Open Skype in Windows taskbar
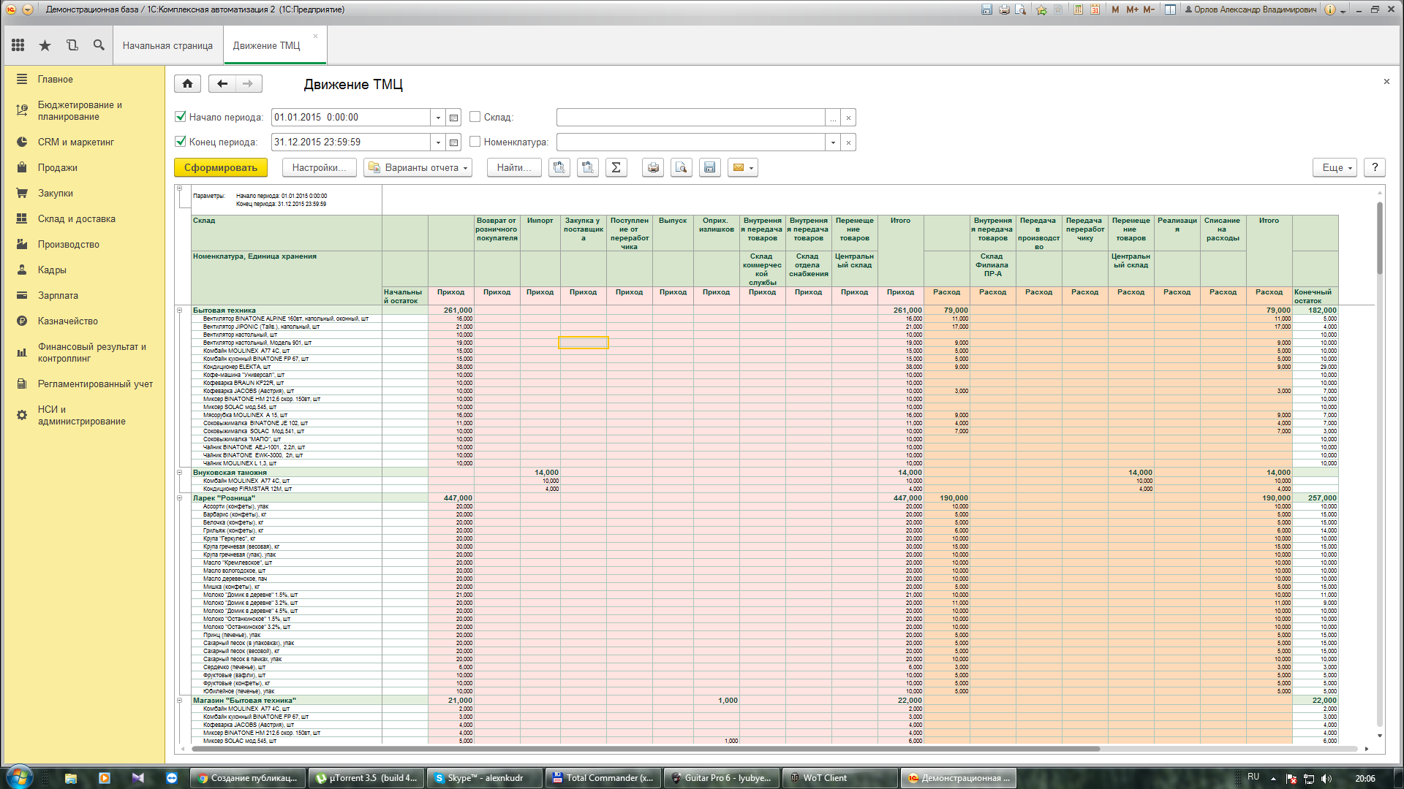 tap(486, 778)
